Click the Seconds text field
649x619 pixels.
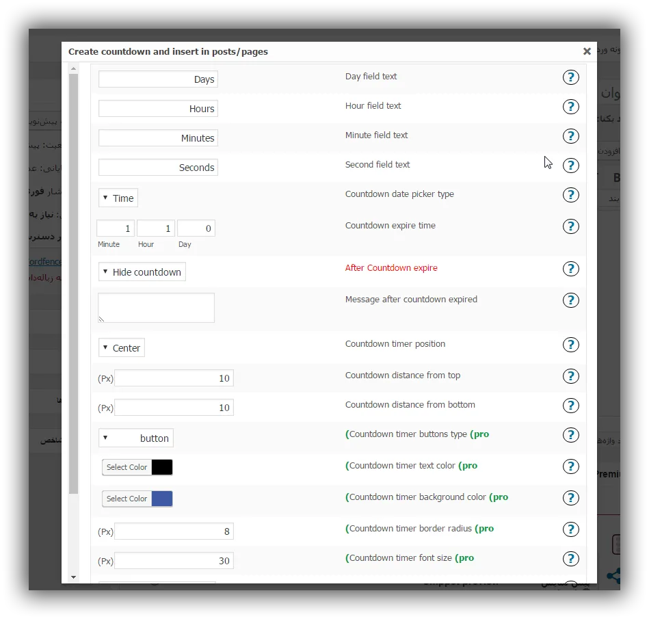coord(158,168)
